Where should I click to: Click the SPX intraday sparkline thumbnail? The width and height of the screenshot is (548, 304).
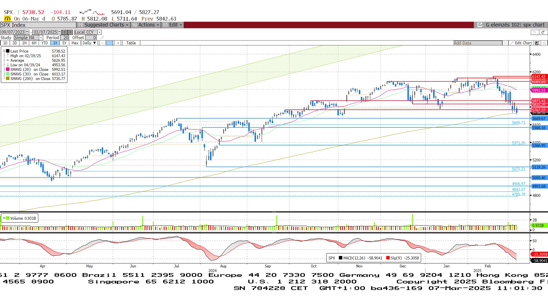92,12
